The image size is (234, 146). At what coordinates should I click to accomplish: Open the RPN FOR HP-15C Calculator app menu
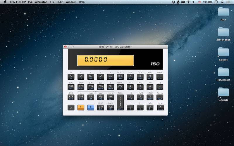pyautogui.click(x=28, y=2)
